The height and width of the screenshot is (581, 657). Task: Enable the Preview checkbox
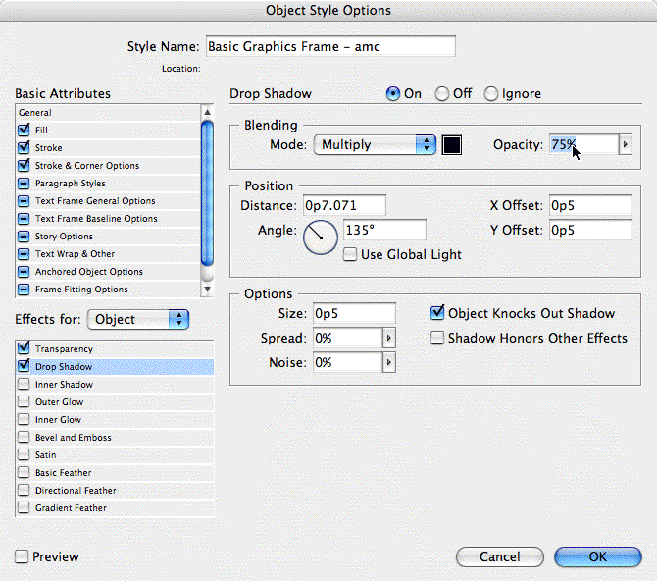(22, 556)
